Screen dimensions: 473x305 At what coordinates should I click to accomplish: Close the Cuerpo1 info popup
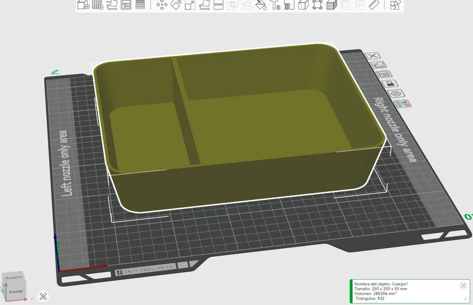click(x=463, y=286)
